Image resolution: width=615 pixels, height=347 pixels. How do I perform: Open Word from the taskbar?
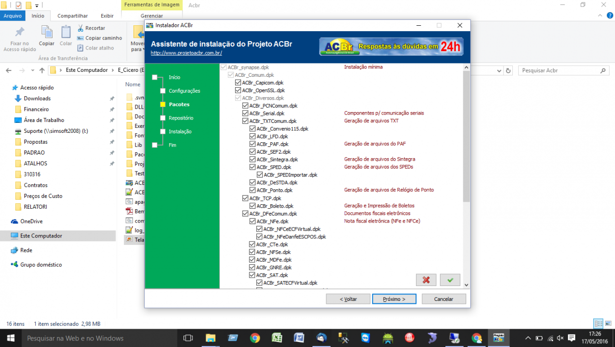pos(299,338)
